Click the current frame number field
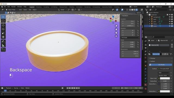The height and width of the screenshot is (98, 174). coord(116,88)
